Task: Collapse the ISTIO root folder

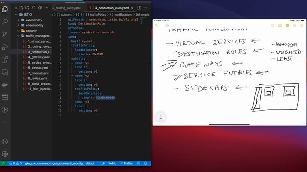Action: click(x=16, y=15)
